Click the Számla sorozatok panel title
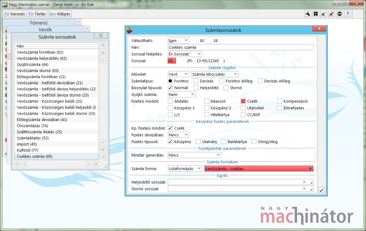366x231 pixels. [x=57, y=37]
